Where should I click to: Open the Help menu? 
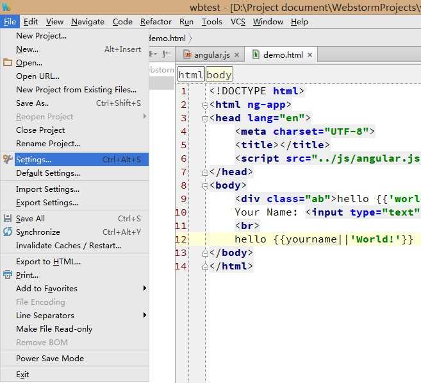(x=299, y=22)
